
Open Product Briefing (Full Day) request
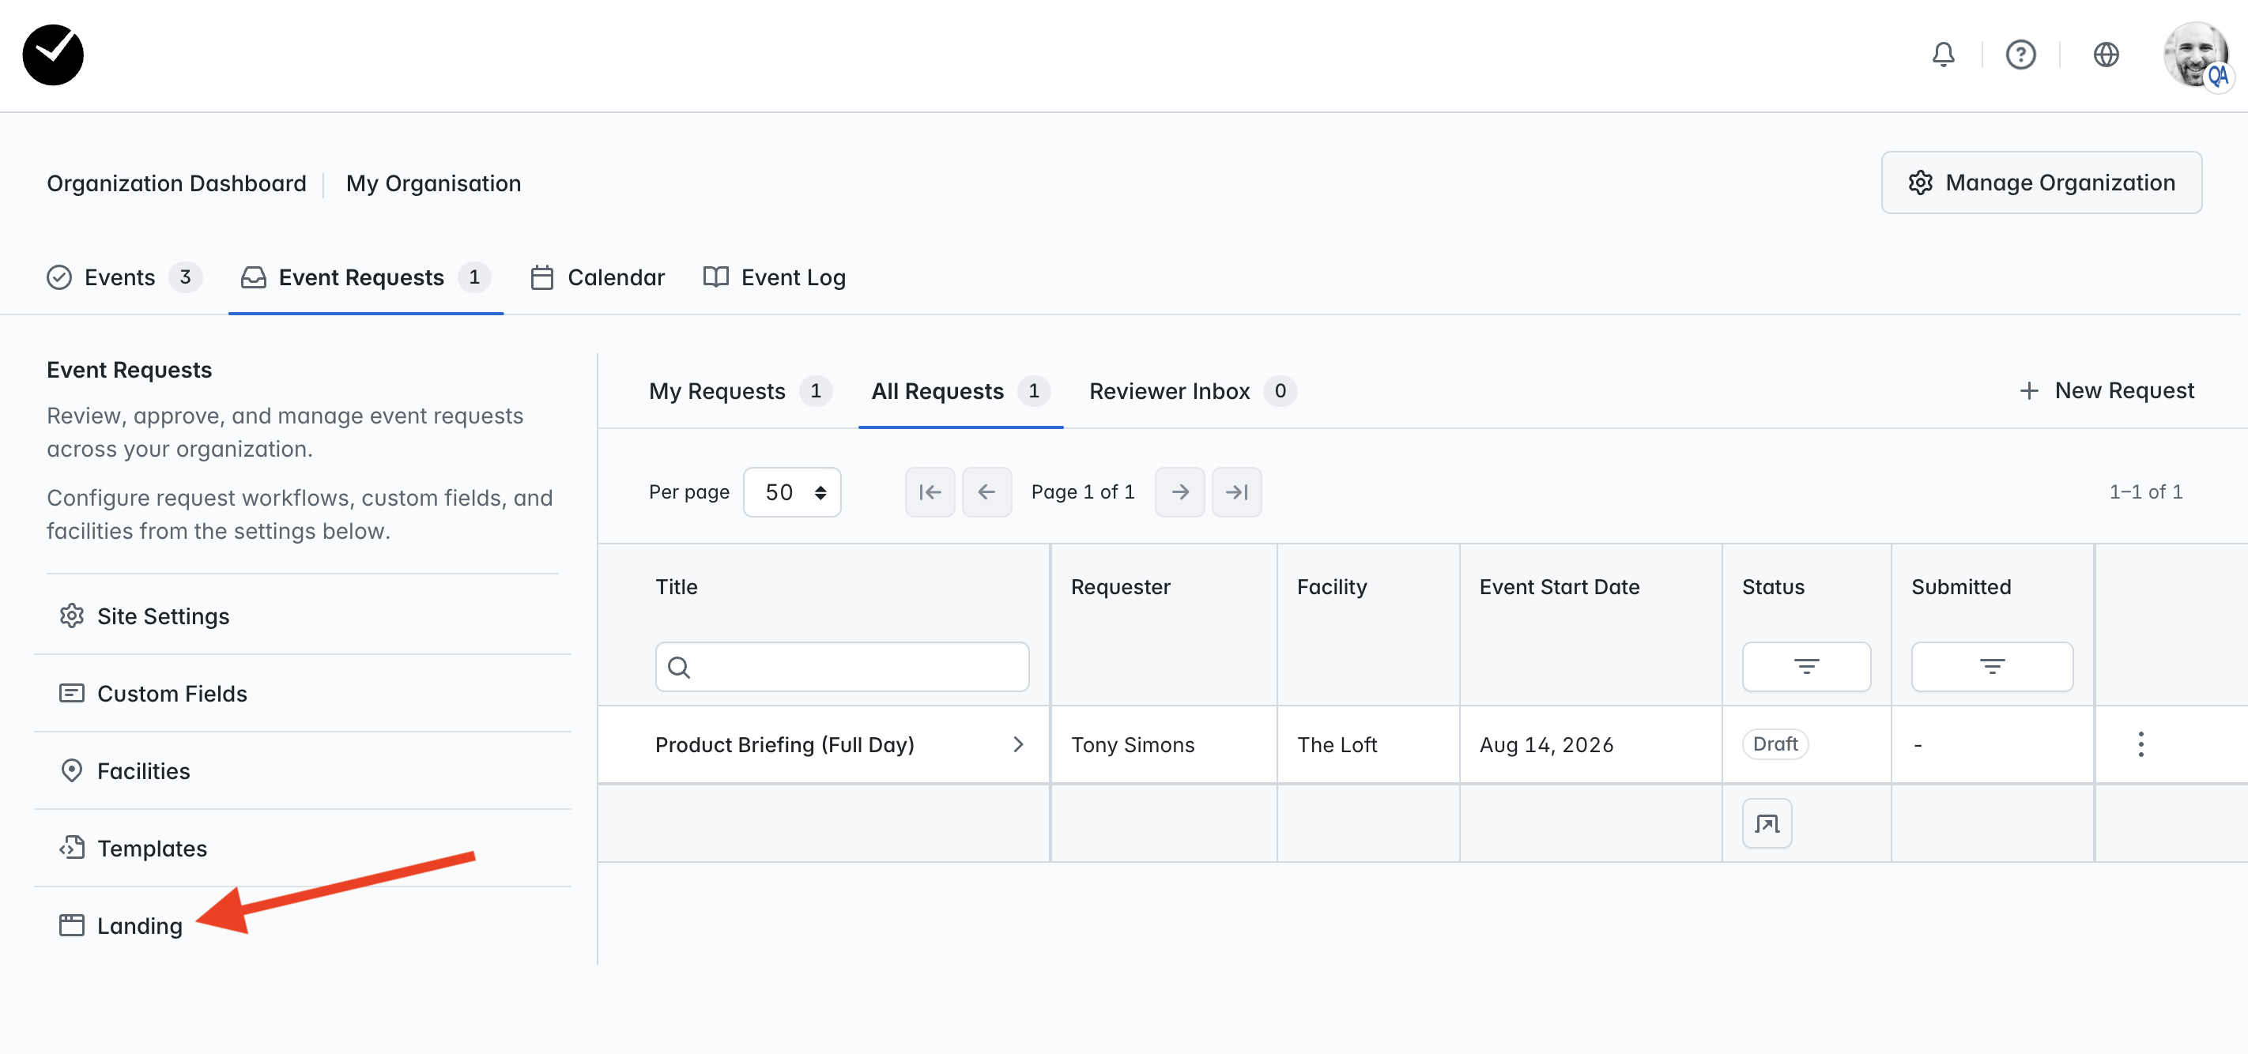point(783,744)
